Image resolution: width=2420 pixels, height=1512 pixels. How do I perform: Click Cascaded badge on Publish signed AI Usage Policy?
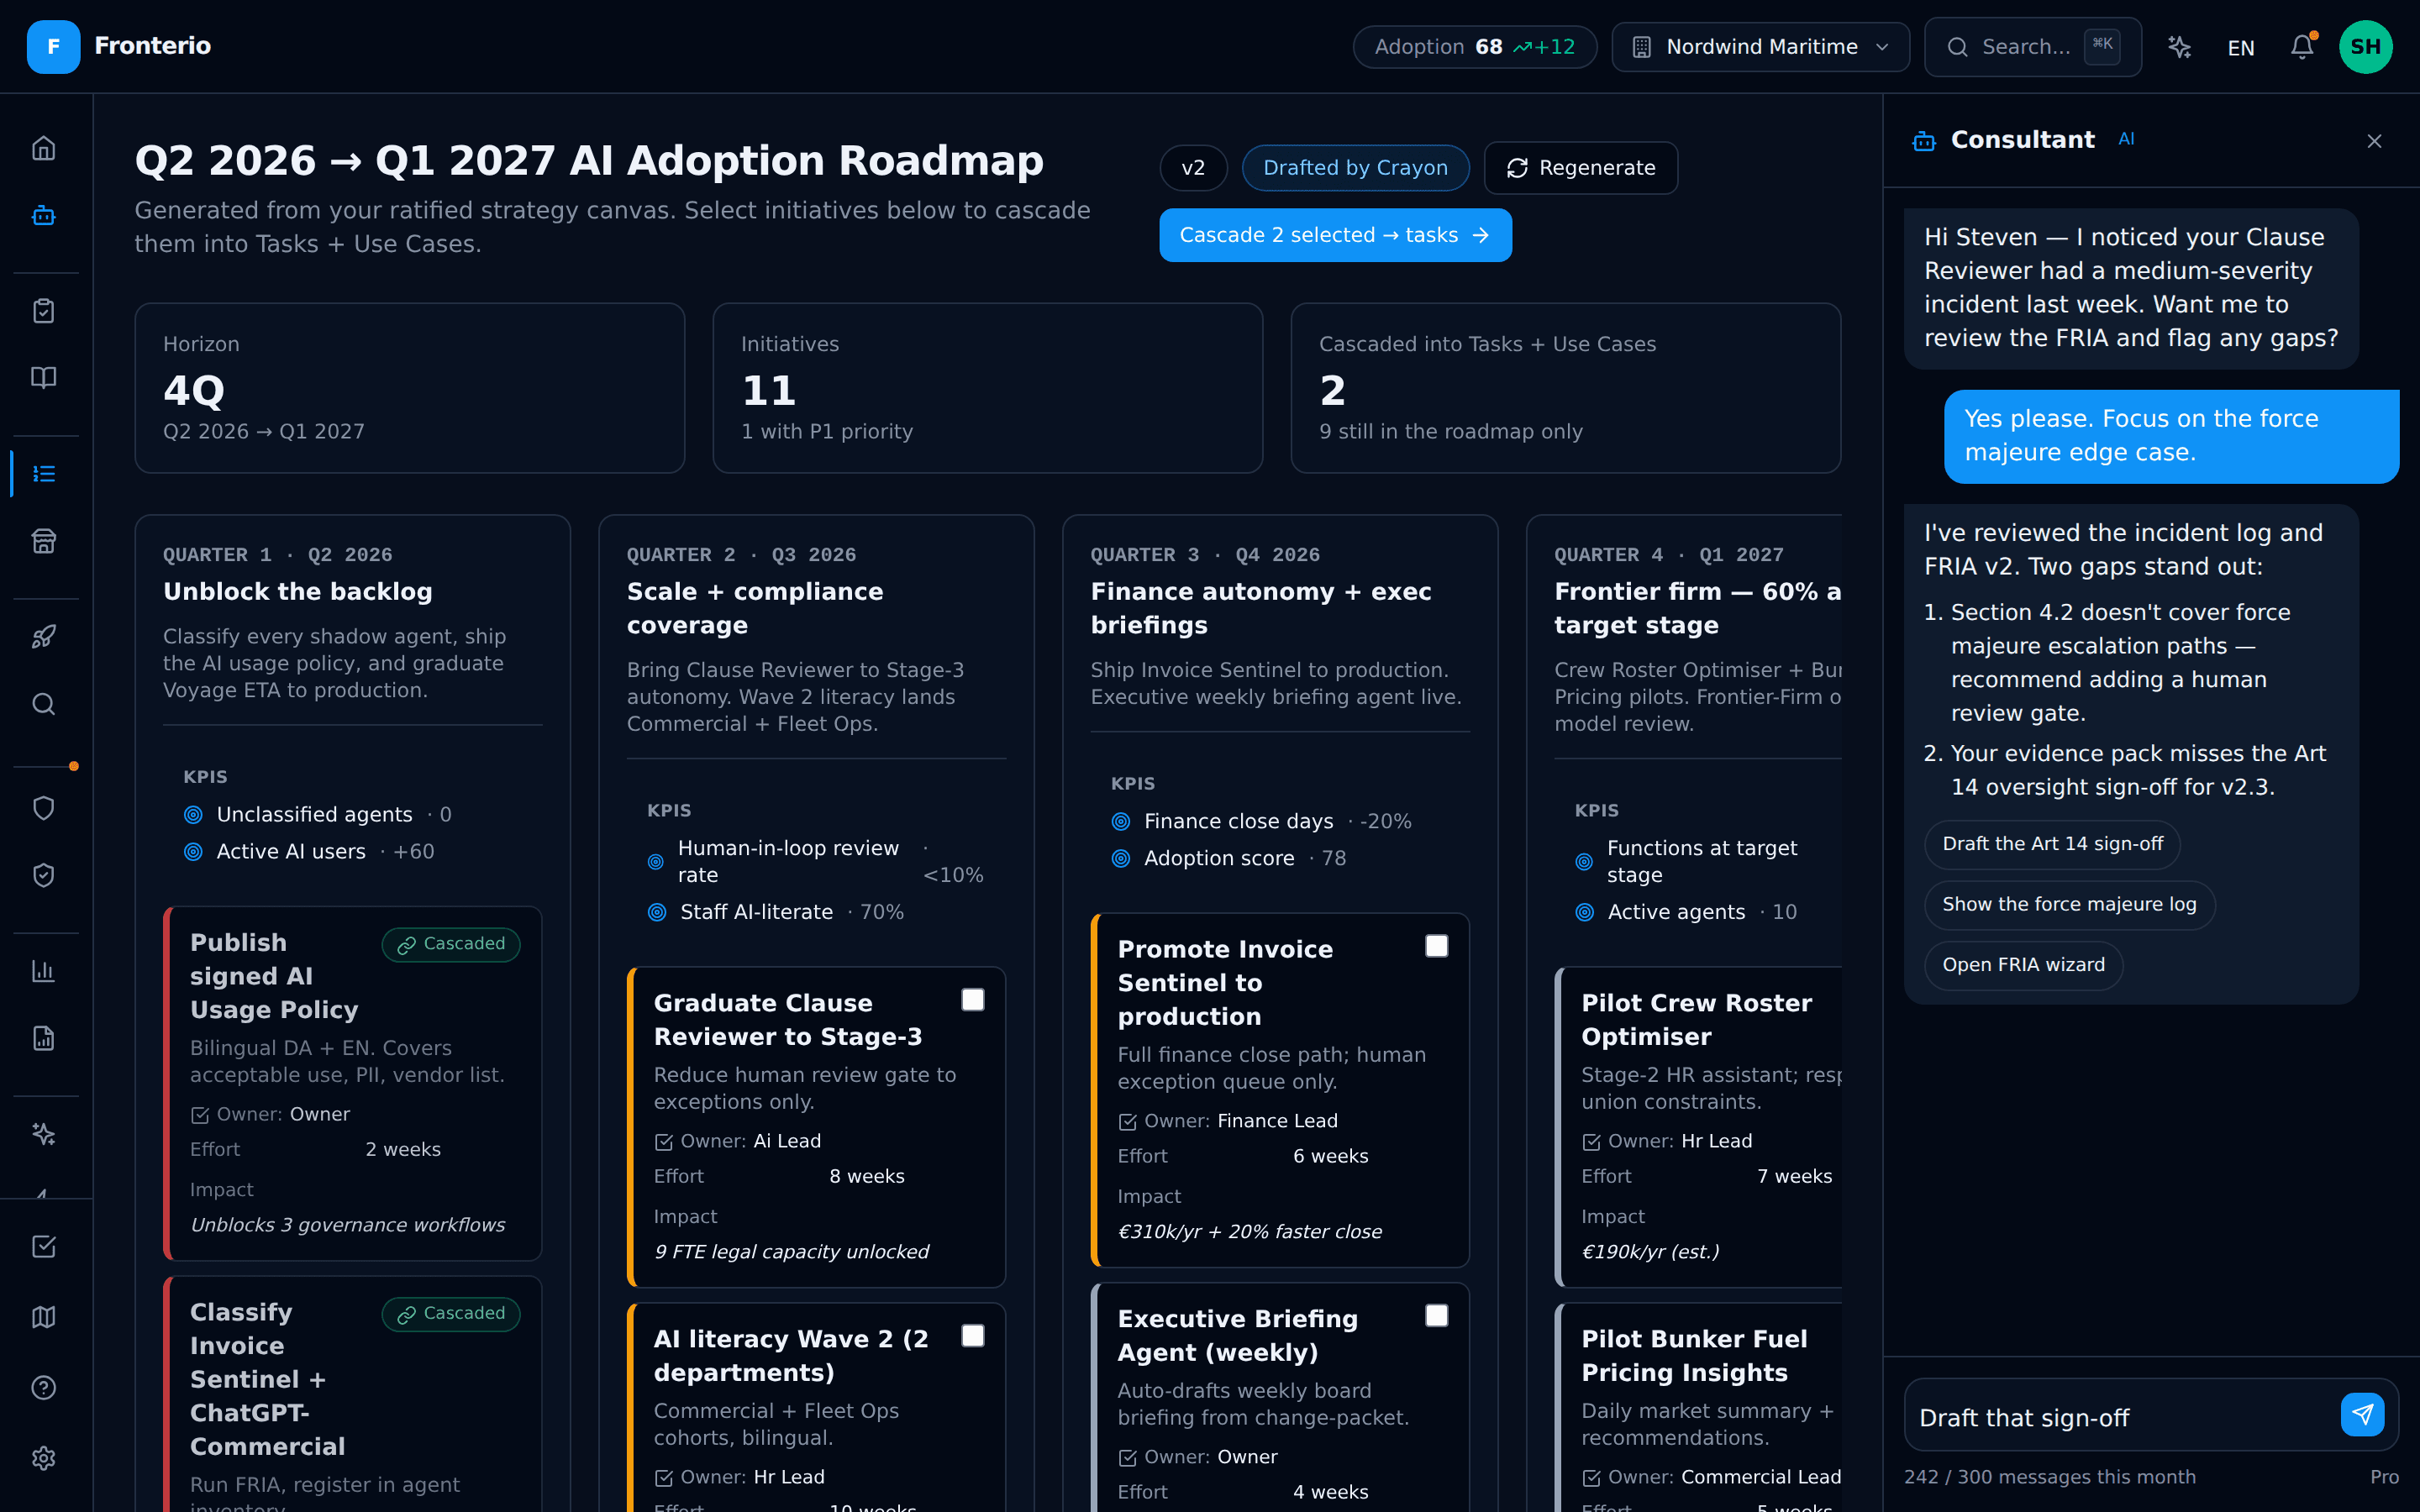click(x=451, y=944)
